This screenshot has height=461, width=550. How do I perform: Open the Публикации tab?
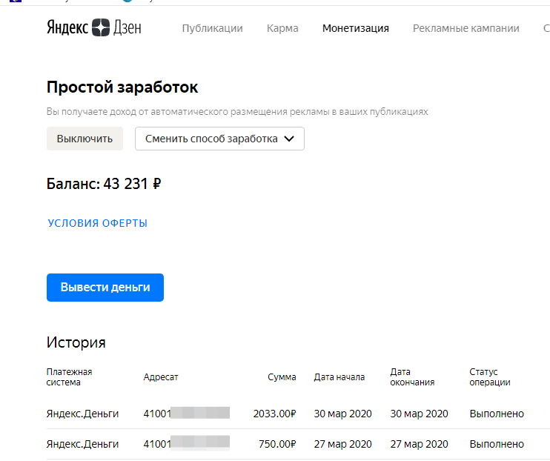point(212,28)
